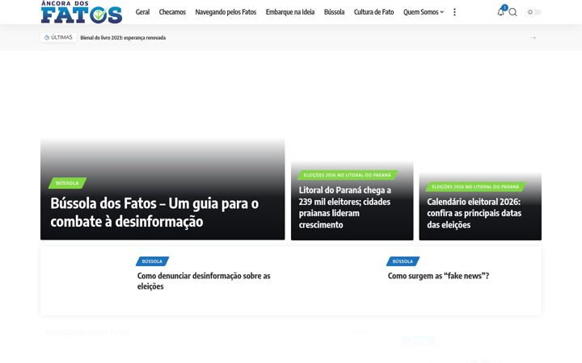Viewport: 582px width, 363px height.
Task: Select Embarque na Ideia in navigation
Action: tap(290, 12)
